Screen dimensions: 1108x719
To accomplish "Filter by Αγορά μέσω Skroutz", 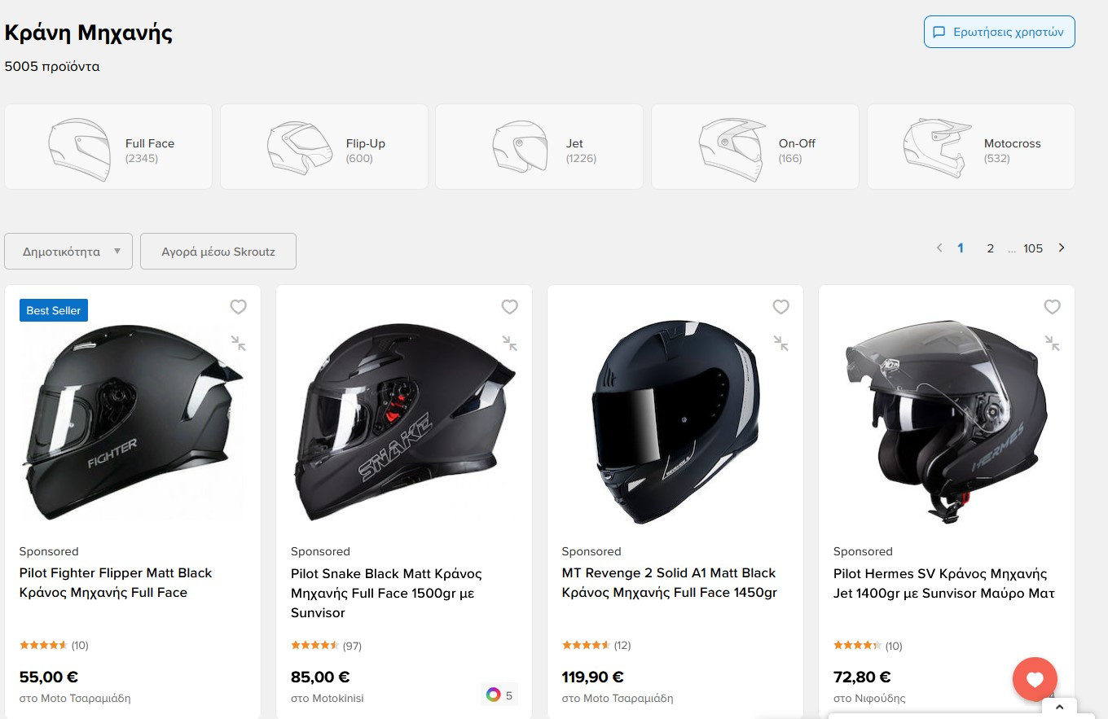I will pos(218,252).
